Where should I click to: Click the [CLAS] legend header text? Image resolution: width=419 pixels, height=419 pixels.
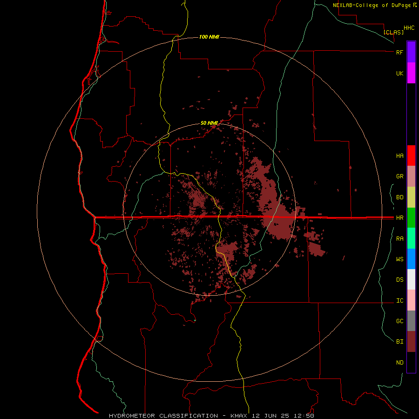[393, 32]
